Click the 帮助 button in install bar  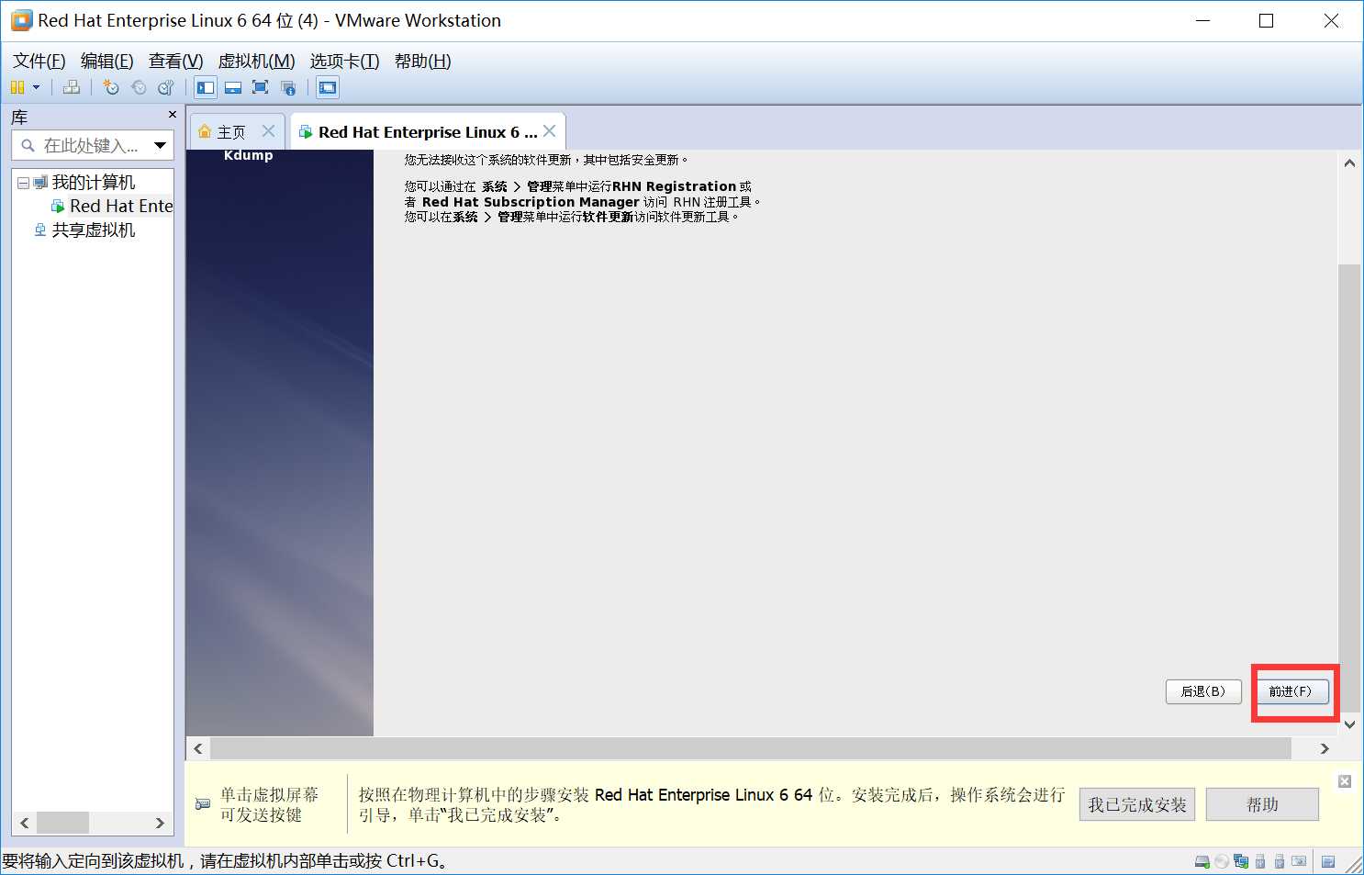[x=1262, y=804]
